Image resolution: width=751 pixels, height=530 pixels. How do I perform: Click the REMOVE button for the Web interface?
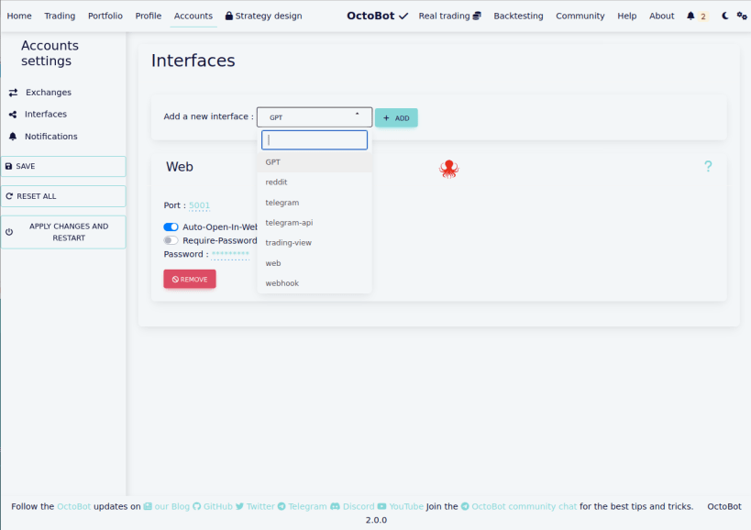(189, 279)
